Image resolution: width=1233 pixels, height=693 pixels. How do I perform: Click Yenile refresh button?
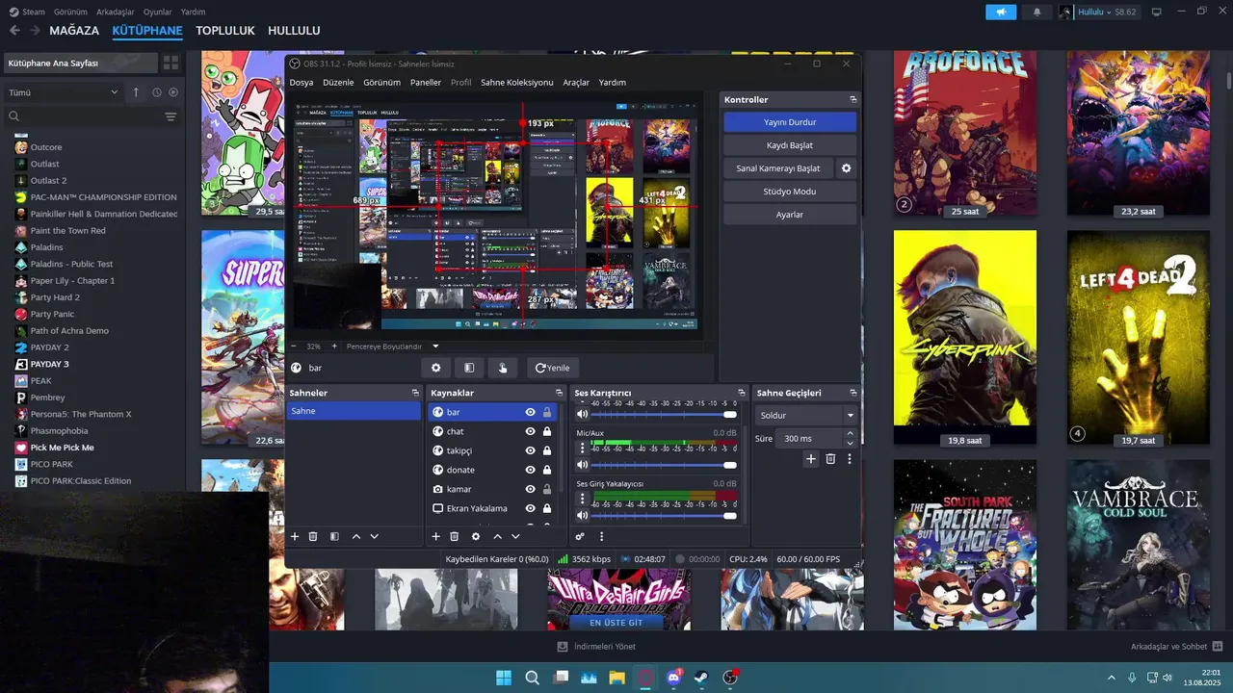click(x=553, y=368)
